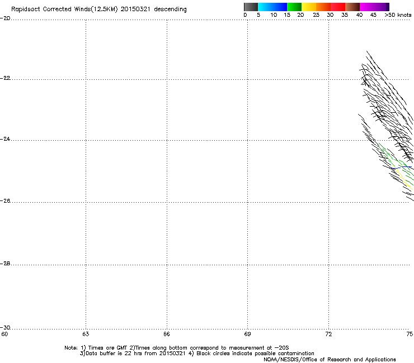The width and height of the screenshot is (414, 363).
Task: Click the note 'Times are GMT'
Action: 108,348
